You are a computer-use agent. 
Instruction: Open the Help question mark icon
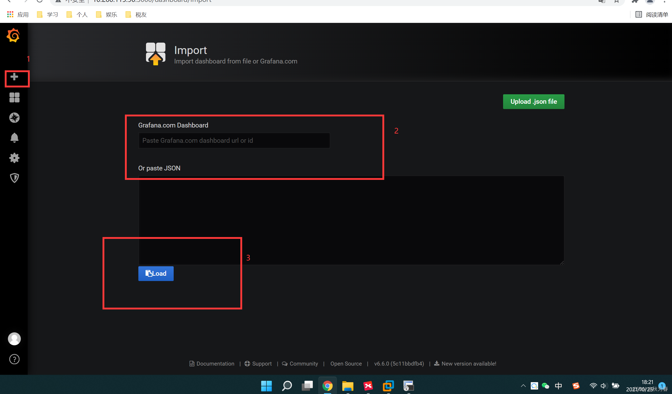[14, 359]
